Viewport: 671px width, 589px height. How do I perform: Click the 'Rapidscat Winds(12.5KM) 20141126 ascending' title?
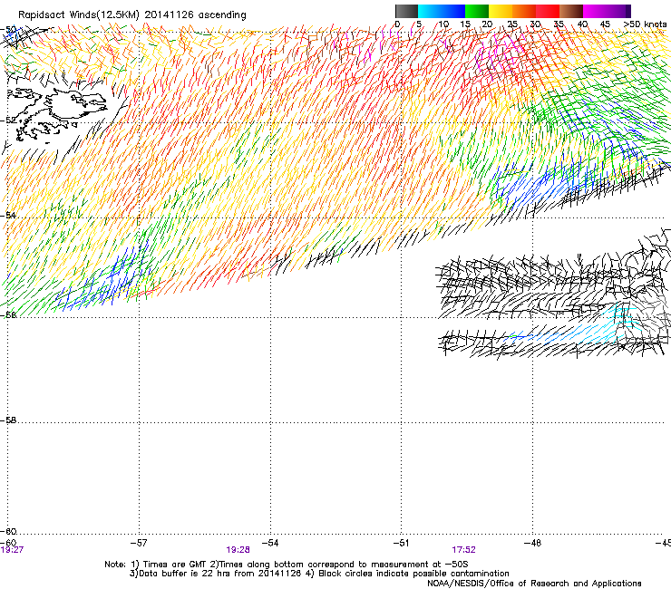click(x=132, y=15)
